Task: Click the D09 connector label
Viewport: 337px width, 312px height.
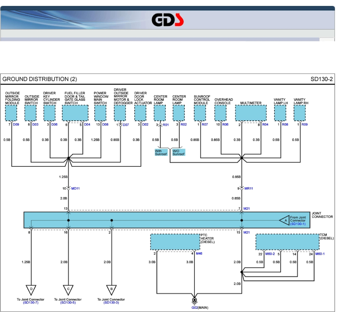Action: (16, 125)
